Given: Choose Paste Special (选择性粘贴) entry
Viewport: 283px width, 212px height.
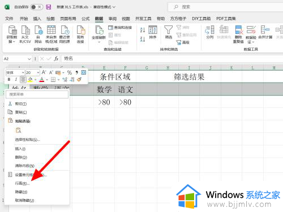Looking at the screenshot, I should pyautogui.click(x=37, y=140).
